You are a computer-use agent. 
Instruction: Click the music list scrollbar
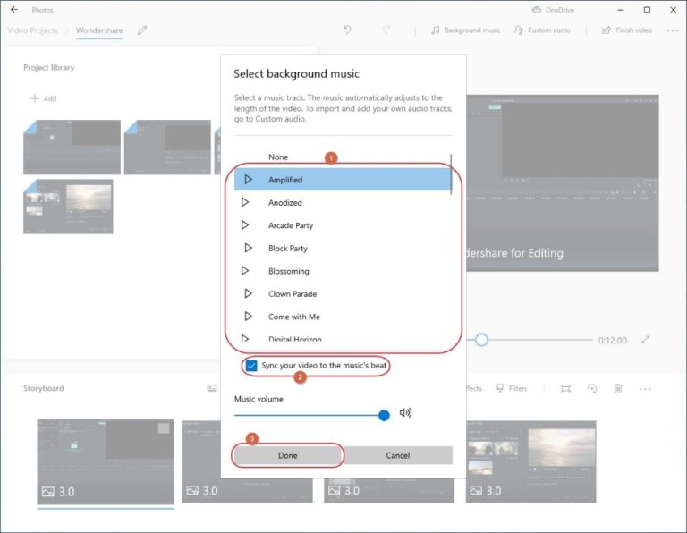point(451,173)
